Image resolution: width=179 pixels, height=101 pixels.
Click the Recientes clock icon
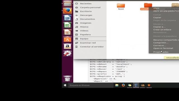click(76, 4)
